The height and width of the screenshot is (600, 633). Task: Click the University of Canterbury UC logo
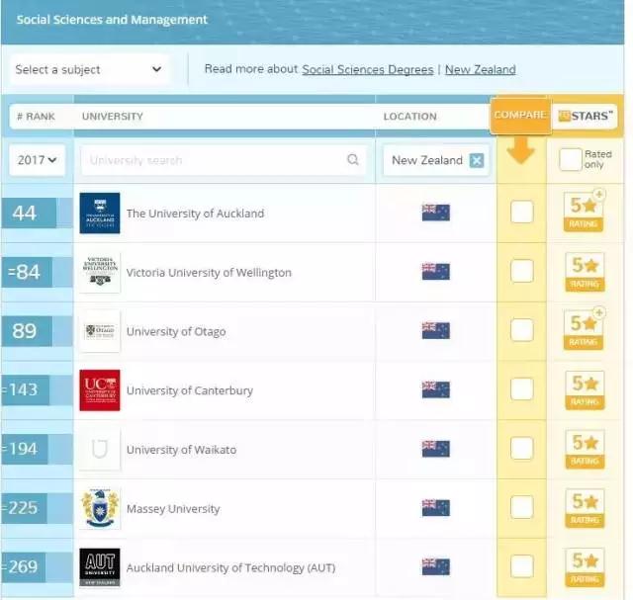click(x=100, y=390)
